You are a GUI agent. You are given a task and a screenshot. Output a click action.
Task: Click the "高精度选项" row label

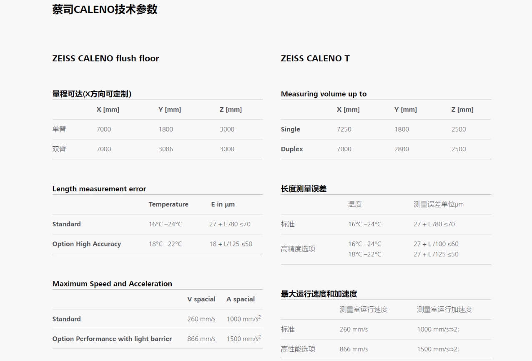coord(298,249)
